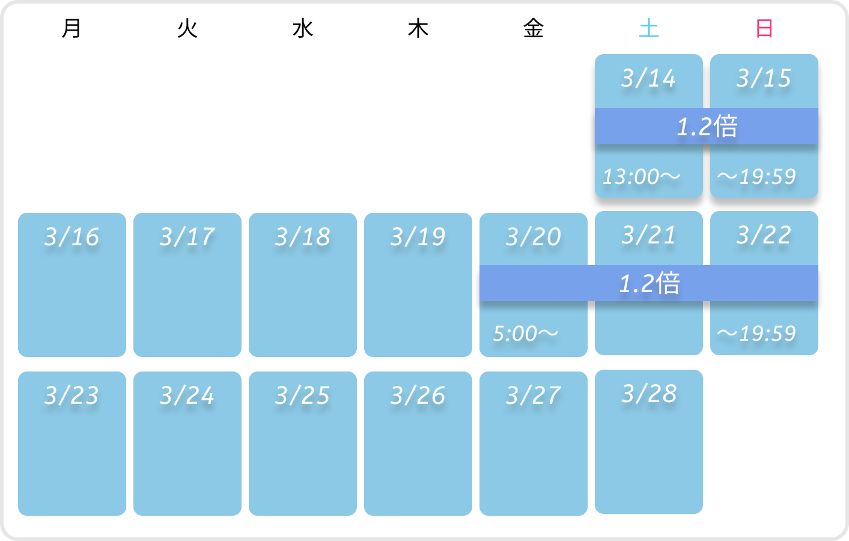Viewport: 849px width, 541px height.
Task: Choose the 3/18 date tile
Action: pyautogui.click(x=303, y=284)
